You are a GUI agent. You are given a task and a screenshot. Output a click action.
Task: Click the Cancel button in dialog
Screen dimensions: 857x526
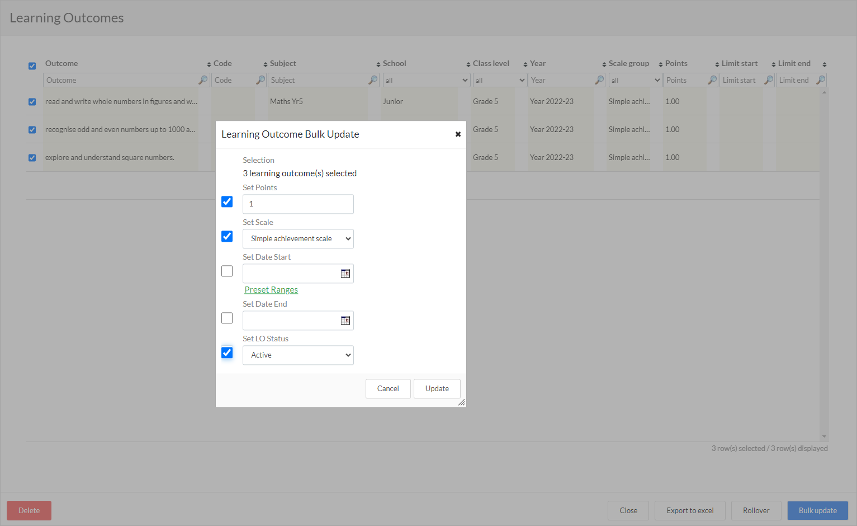(x=388, y=389)
